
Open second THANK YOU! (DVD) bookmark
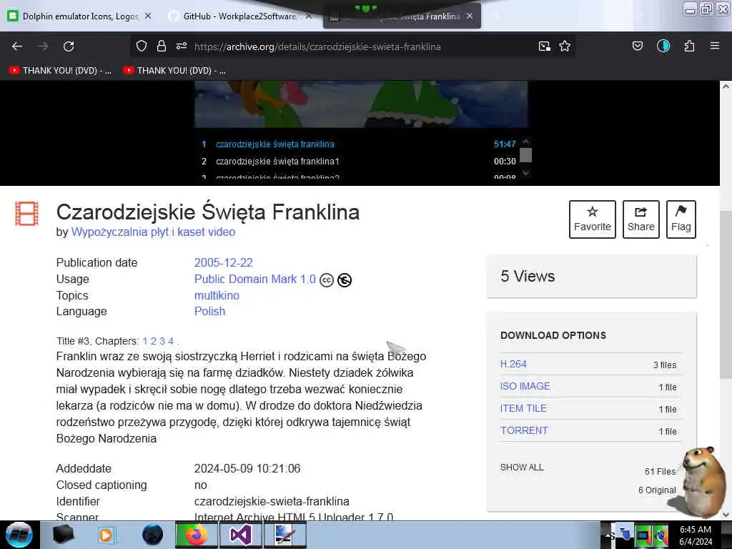[174, 71]
